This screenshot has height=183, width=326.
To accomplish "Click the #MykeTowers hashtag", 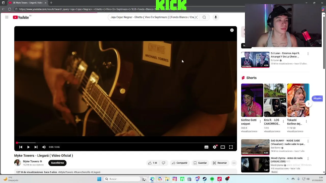I will [66, 172].
